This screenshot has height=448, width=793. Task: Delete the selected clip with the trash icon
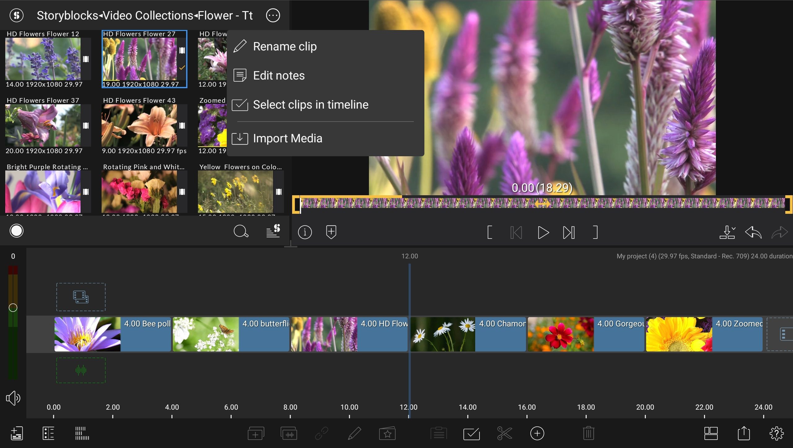[x=588, y=433]
